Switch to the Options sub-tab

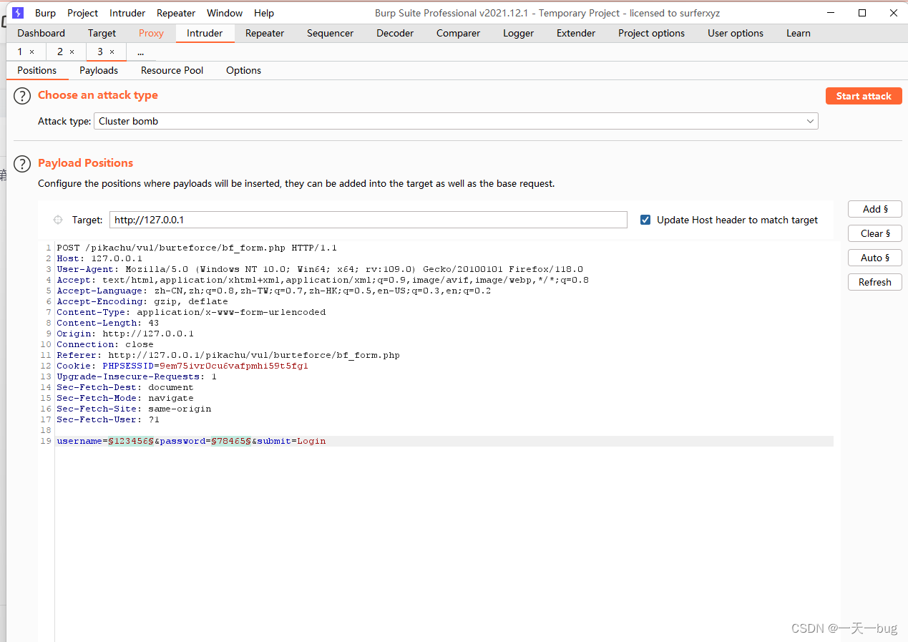point(243,70)
